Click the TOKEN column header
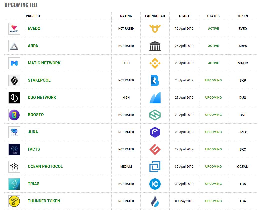The height and width of the screenshot is (210, 262). pyautogui.click(x=243, y=16)
